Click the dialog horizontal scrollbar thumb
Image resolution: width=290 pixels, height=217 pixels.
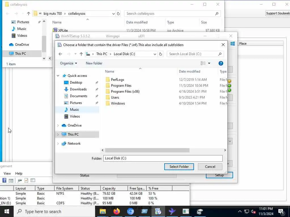tap(147, 150)
